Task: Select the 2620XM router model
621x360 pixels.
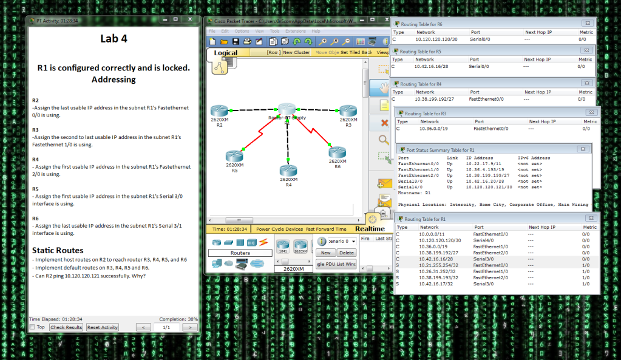Action: coord(301,245)
